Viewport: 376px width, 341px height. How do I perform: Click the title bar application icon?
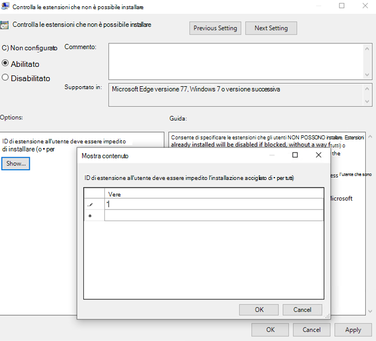tap(5, 6)
